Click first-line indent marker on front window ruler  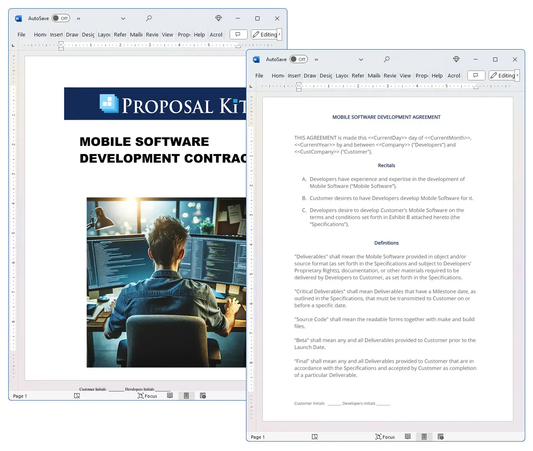[298, 84]
